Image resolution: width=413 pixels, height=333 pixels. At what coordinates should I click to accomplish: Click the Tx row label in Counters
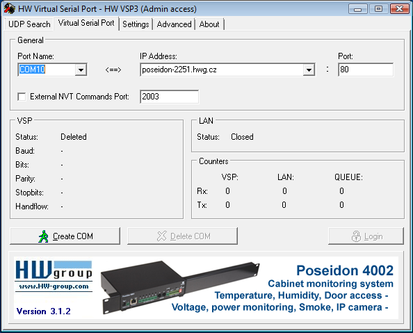pos(202,205)
